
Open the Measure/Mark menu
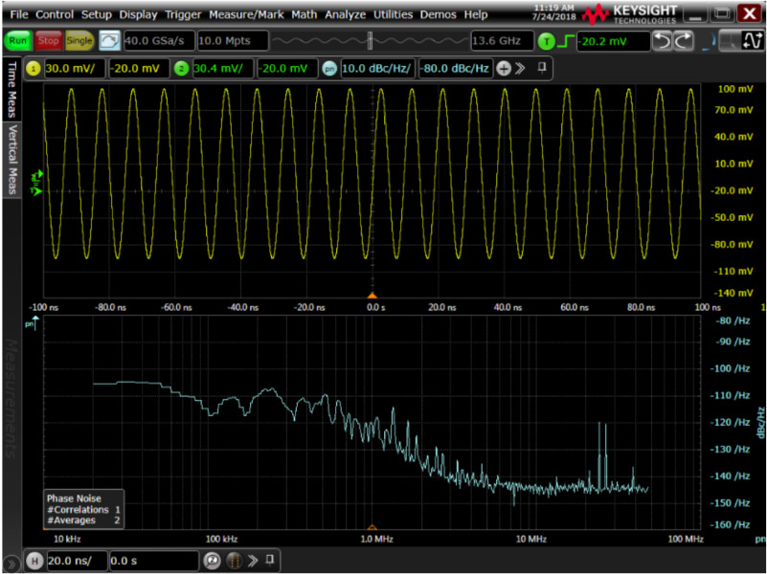coord(254,15)
